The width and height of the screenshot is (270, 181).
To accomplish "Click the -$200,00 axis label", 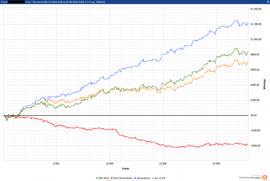I will coord(255,131).
